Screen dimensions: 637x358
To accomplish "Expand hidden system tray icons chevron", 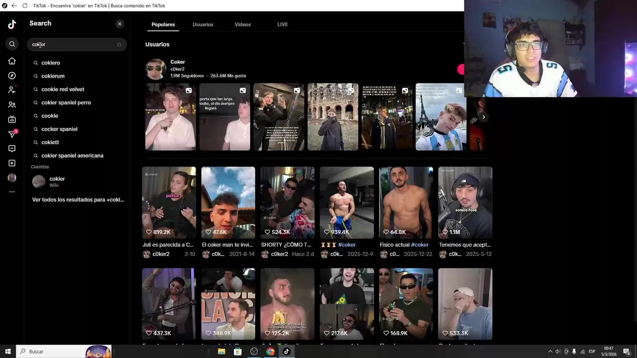I will click(550, 352).
